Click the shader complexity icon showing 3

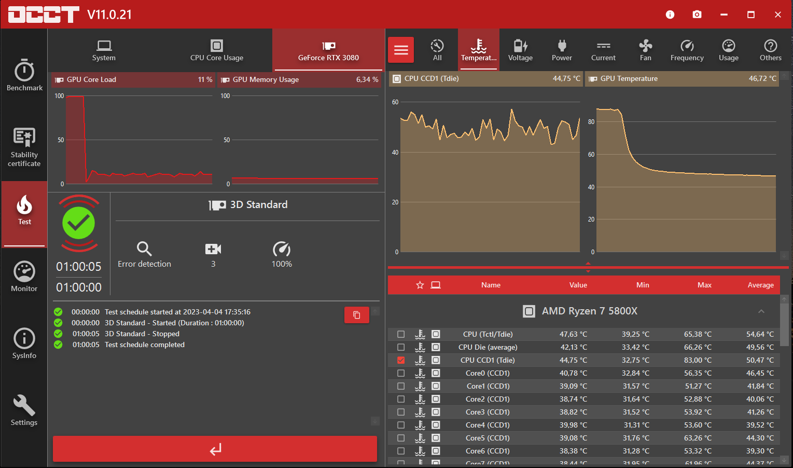(213, 249)
